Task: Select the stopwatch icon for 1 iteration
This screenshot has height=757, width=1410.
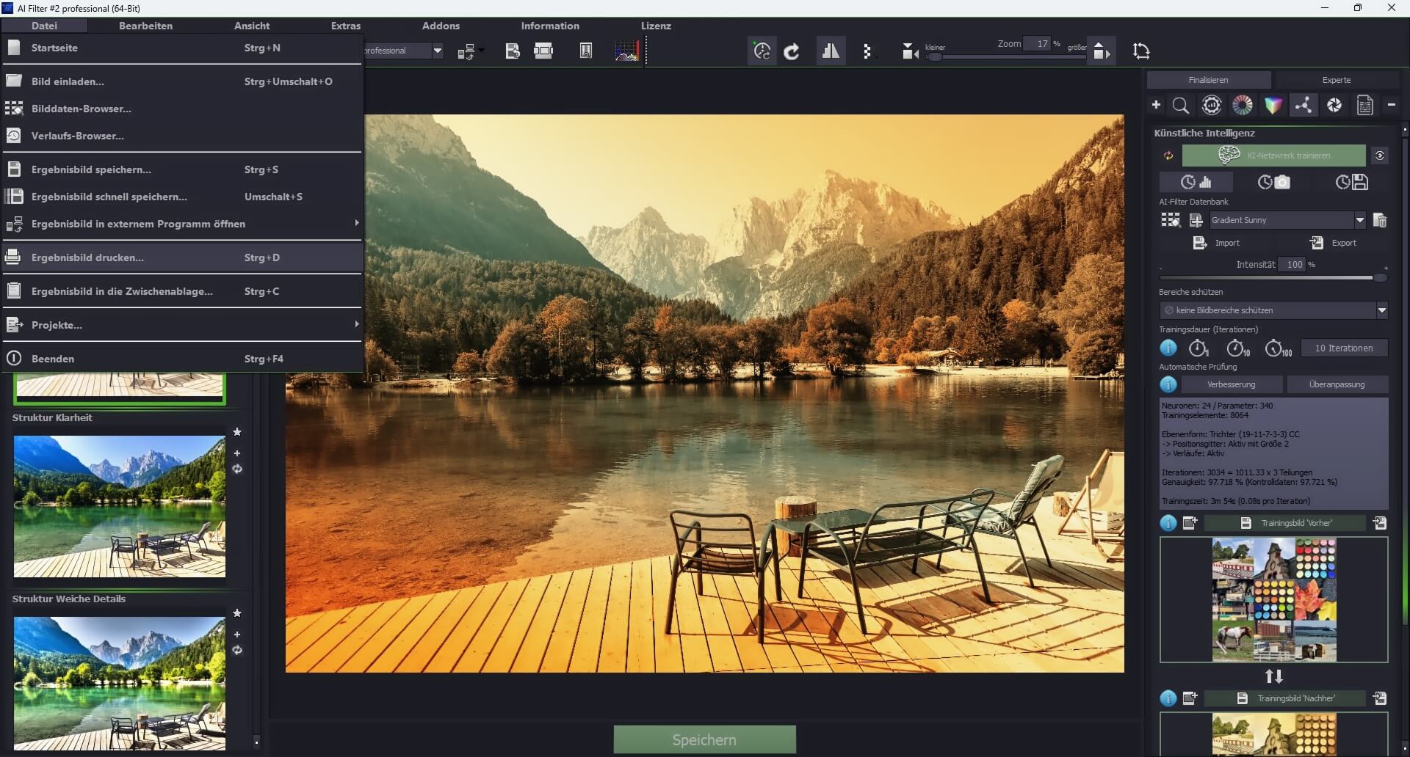Action: click(1198, 348)
